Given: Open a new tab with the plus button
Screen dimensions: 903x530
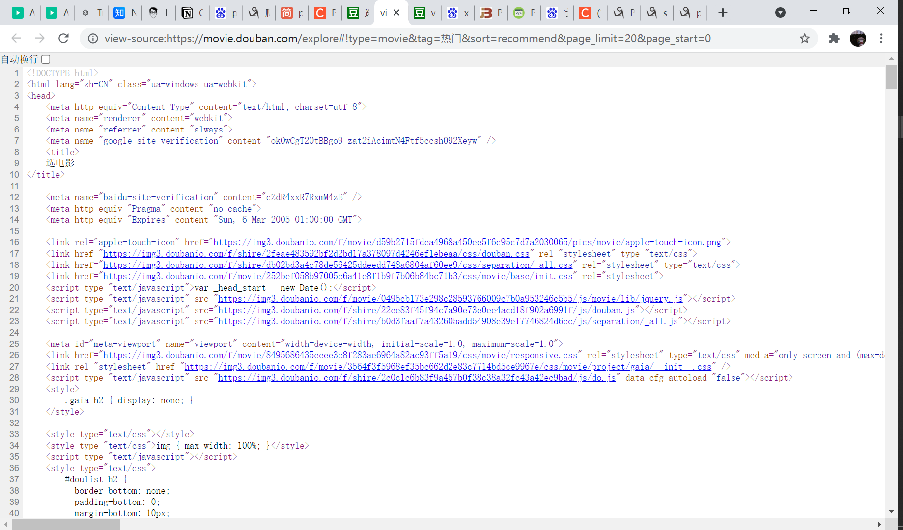Looking at the screenshot, I should tap(723, 13).
